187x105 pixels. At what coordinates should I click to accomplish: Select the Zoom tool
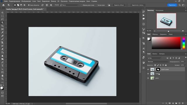click(2, 79)
